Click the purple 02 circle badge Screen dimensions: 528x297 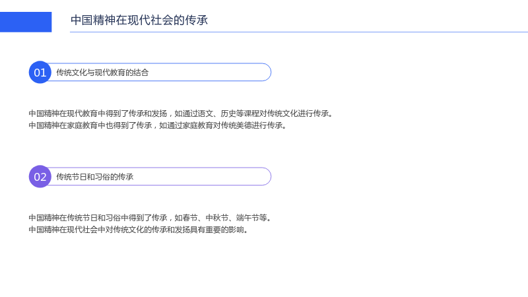point(40,176)
